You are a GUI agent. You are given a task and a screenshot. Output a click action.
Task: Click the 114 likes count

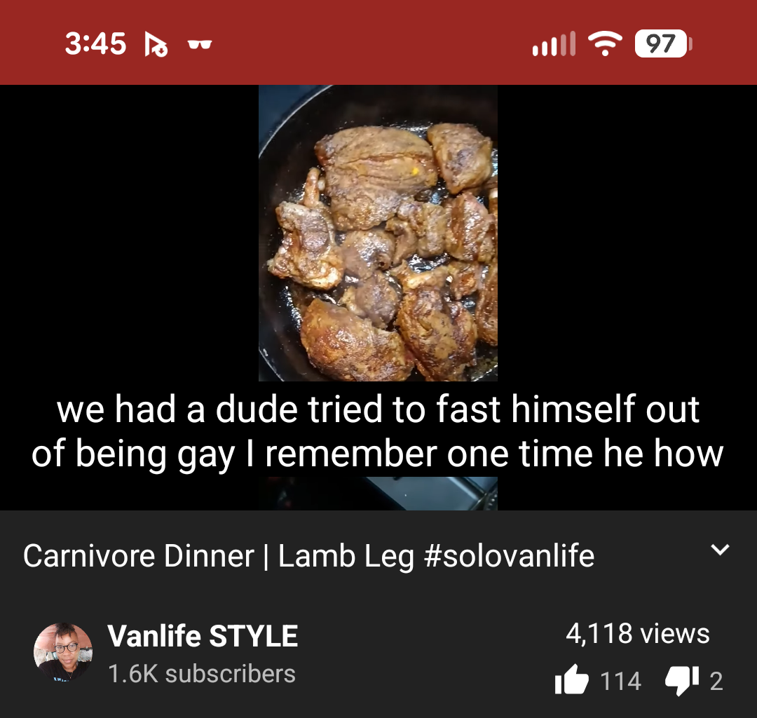click(x=620, y=682)
